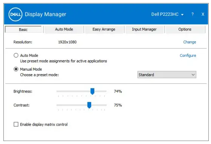
Task: Click the Contrast slider handle
Action: 89,105
